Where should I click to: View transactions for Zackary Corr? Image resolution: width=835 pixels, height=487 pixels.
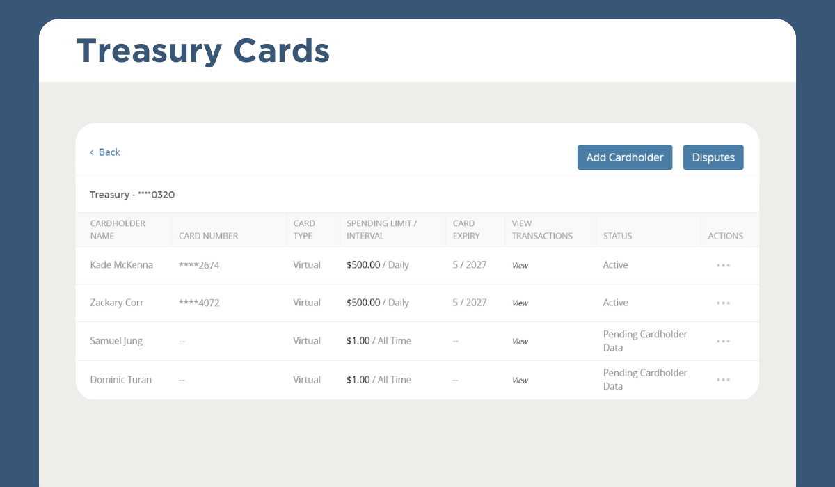pos(520,303)
